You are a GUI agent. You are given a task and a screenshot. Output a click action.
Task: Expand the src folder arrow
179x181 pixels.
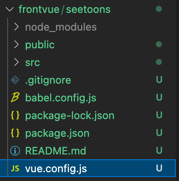[17, 62]
